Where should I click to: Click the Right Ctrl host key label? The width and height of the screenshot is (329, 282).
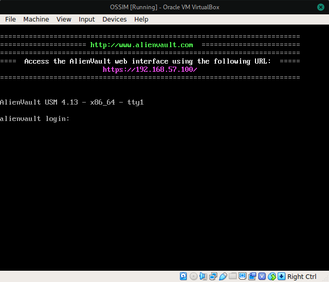(x=302, y=276)
